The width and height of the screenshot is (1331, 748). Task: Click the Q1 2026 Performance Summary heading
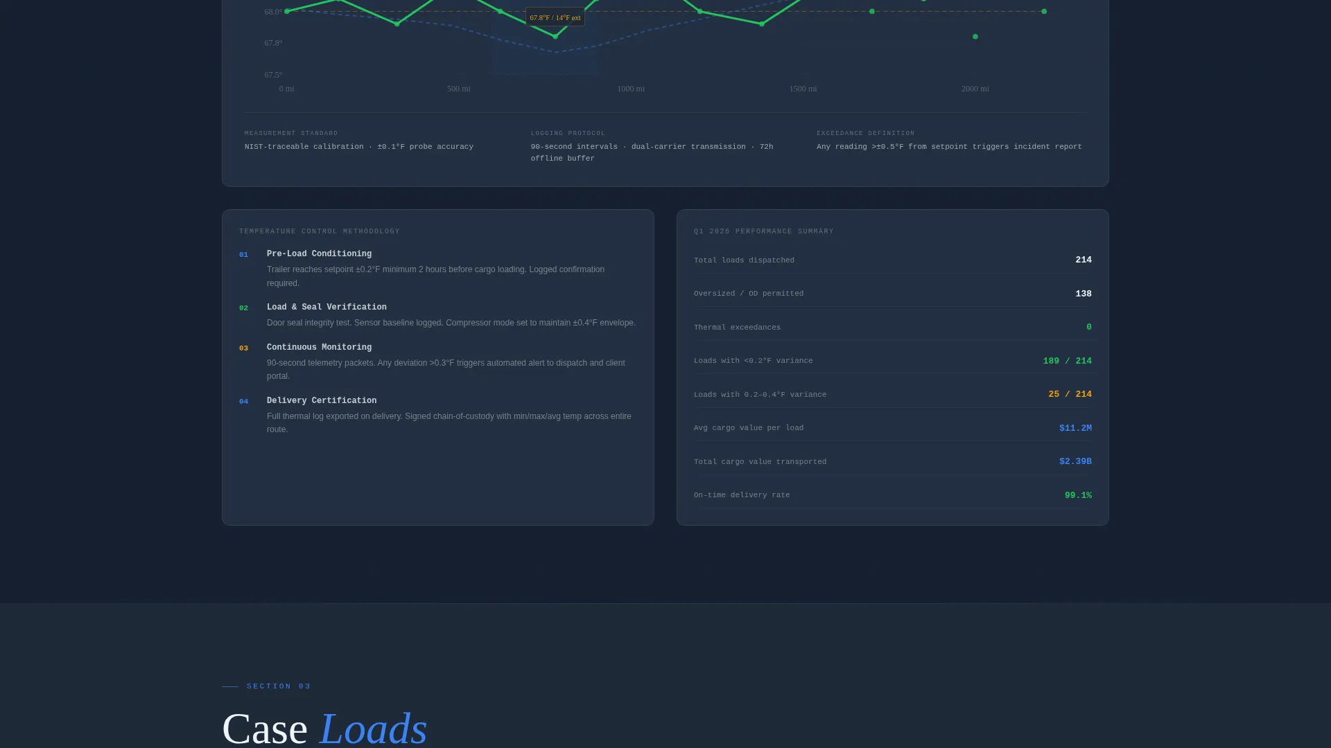tap(764, 231)
